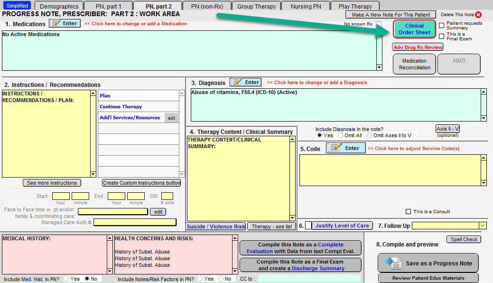The height and width of the screenshot is (283, 493).
Task: Select the Omit All diagnosis radio option
Action: (x=340, y=135)
